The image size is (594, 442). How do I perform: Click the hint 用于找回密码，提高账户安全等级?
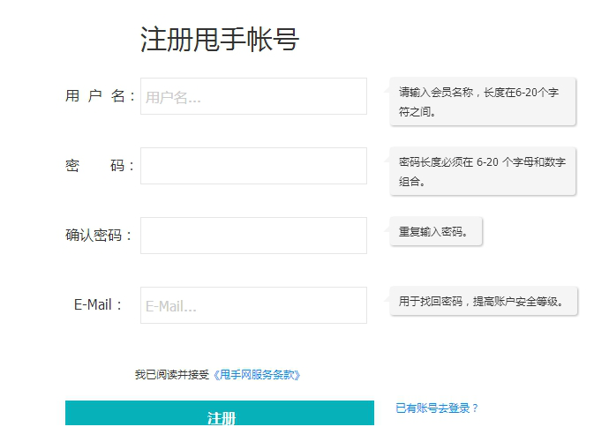pos(484,301)
